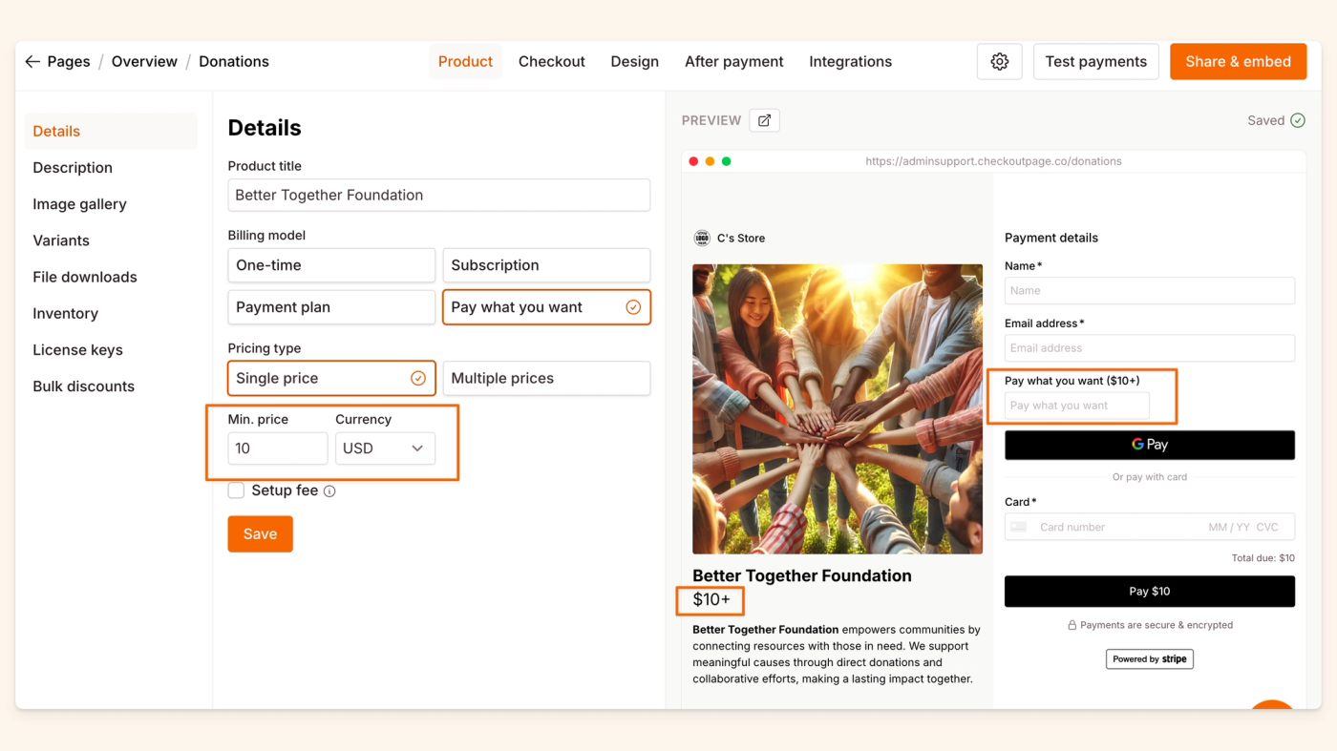Choose Multiple prices pricing type
Screen dimensions: 1337x751
tap(546, 378)
